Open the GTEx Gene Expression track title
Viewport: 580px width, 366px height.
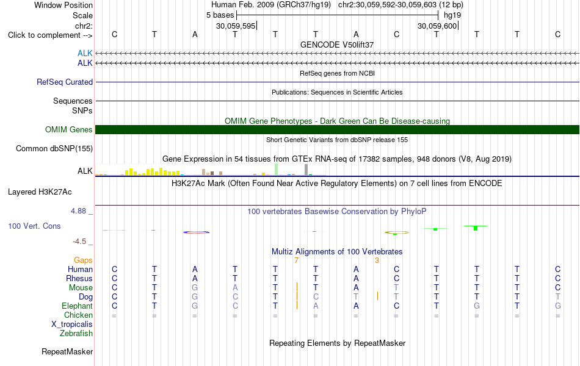[337, 159]
